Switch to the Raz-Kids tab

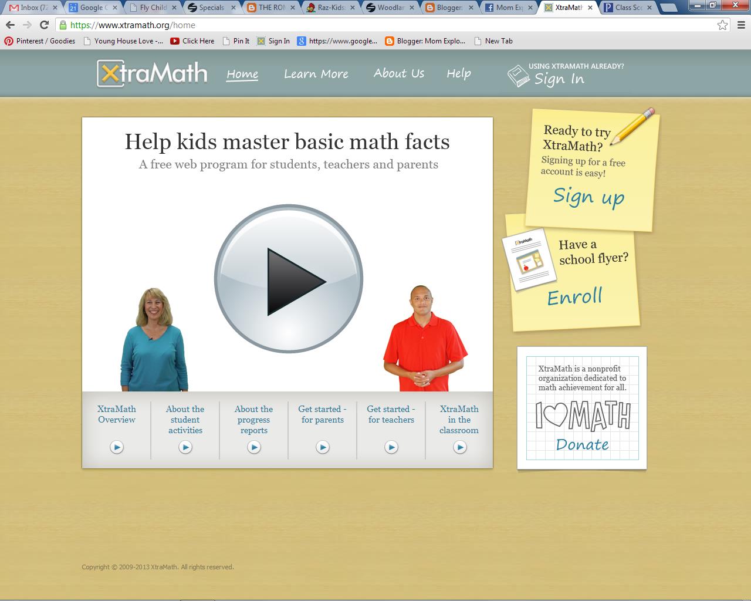click(331, 8)
